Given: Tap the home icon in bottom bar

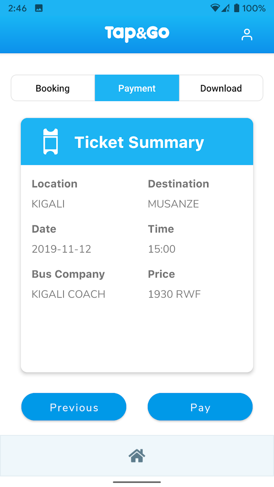Looking at the screenshot, I should coord(137,455).
